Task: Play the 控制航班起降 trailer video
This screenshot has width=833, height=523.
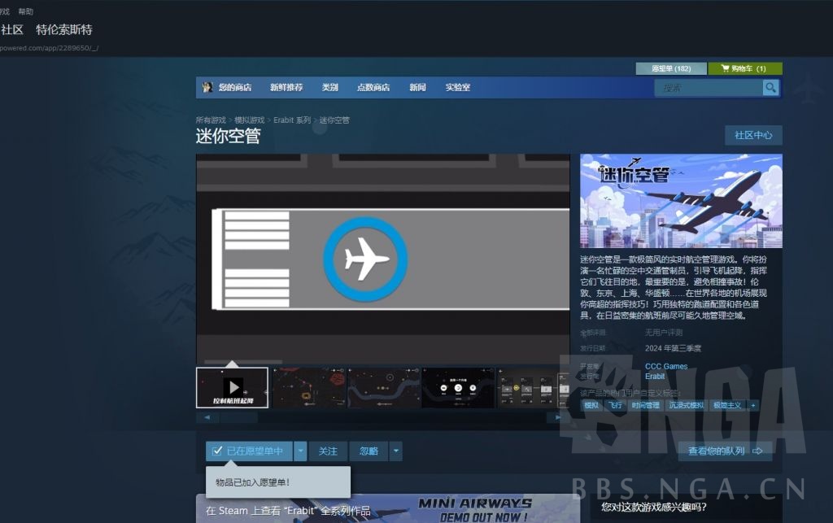Action: point(233,387)
